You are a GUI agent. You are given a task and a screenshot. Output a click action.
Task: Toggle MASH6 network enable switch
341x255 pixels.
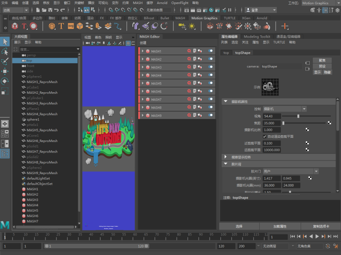tap(210, 91)
